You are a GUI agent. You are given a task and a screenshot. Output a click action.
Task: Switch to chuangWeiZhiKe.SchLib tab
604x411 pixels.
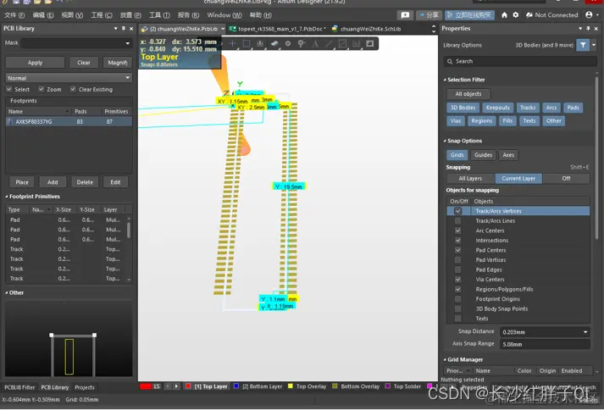pyautogui.click(x=366, y=29)
